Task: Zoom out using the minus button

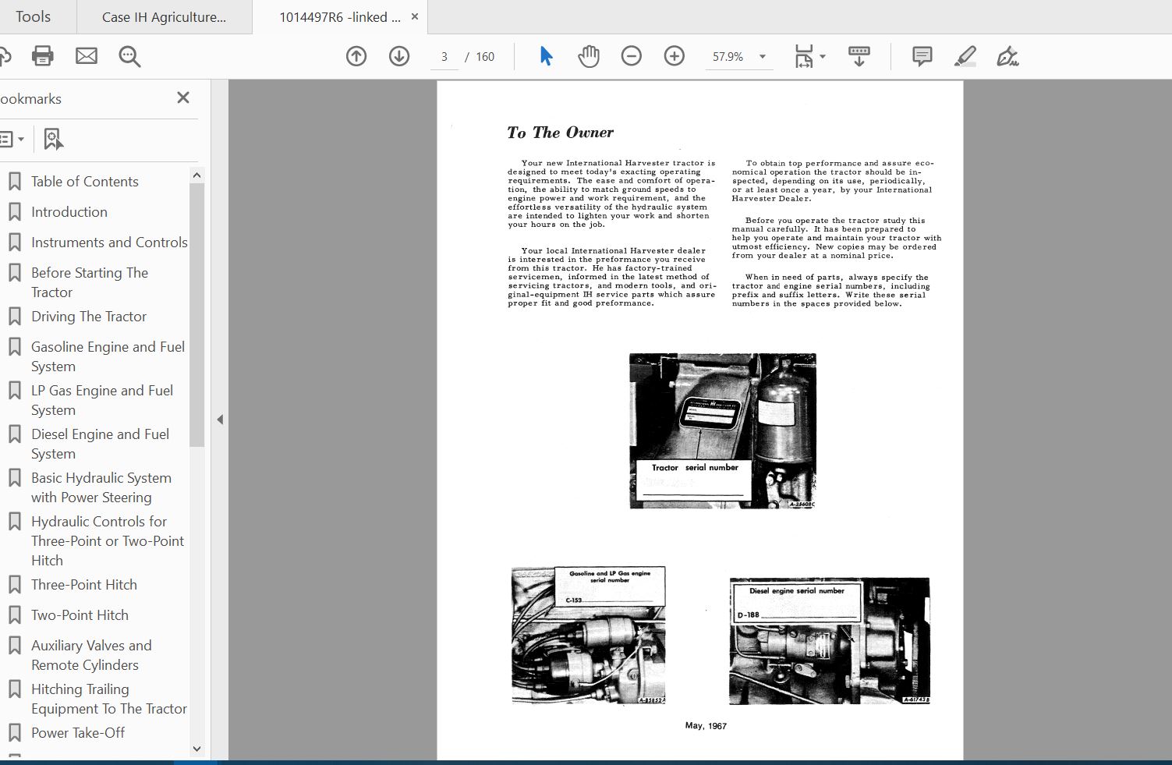Action: pyautogui.click(x=632, y=56)
